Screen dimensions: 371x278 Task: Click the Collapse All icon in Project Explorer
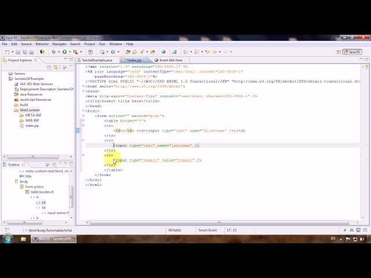[x=49, y=67]
